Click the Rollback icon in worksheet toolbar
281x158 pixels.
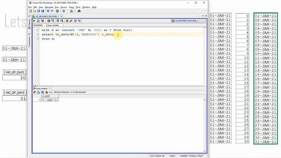pyautogui.click(x=62, y=21)
